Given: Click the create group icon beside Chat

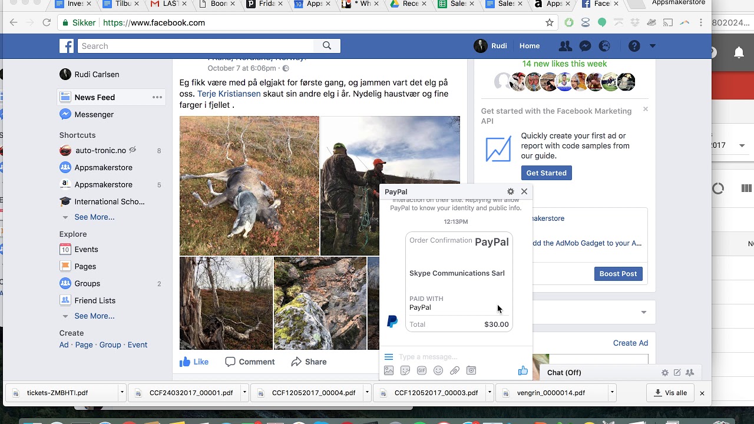Looking at the screenshot, I should [690, 373].
